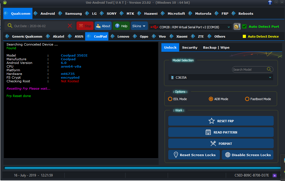Click the progress bar at bottom
285x181 pixels.
point(142,168)
